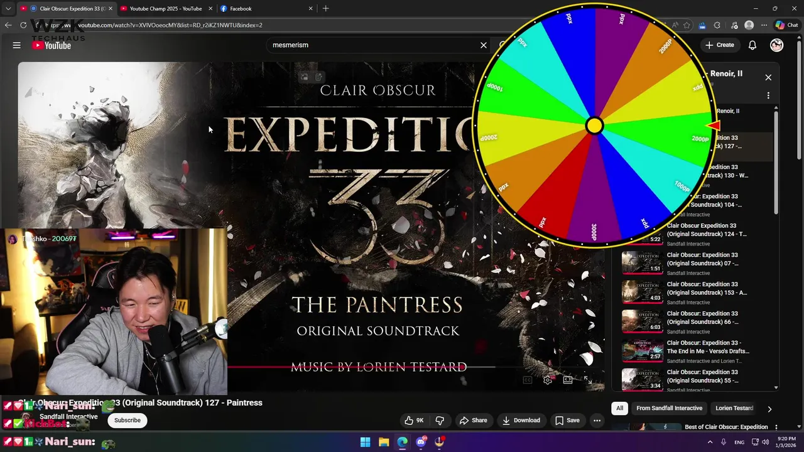Open File Explorer from taskbar

pos(384,442)
